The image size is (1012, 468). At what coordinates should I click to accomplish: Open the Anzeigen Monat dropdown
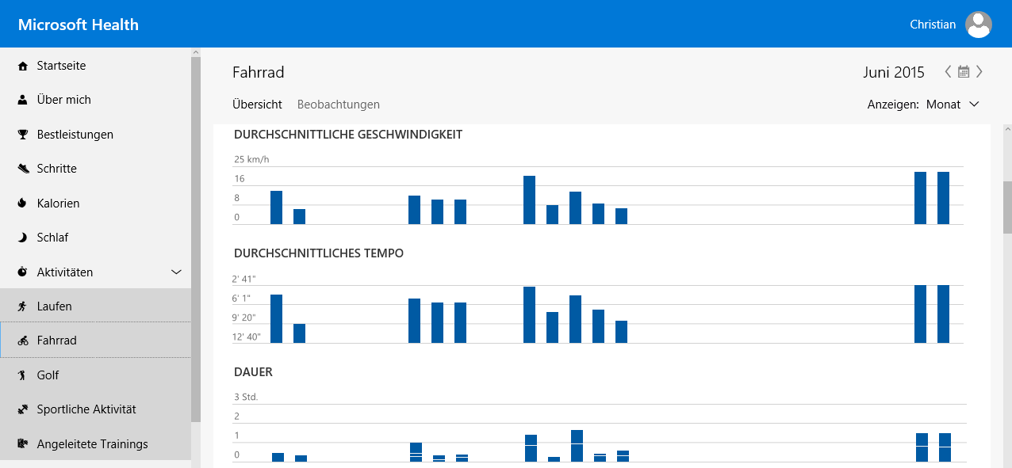[x=953, y=105]
